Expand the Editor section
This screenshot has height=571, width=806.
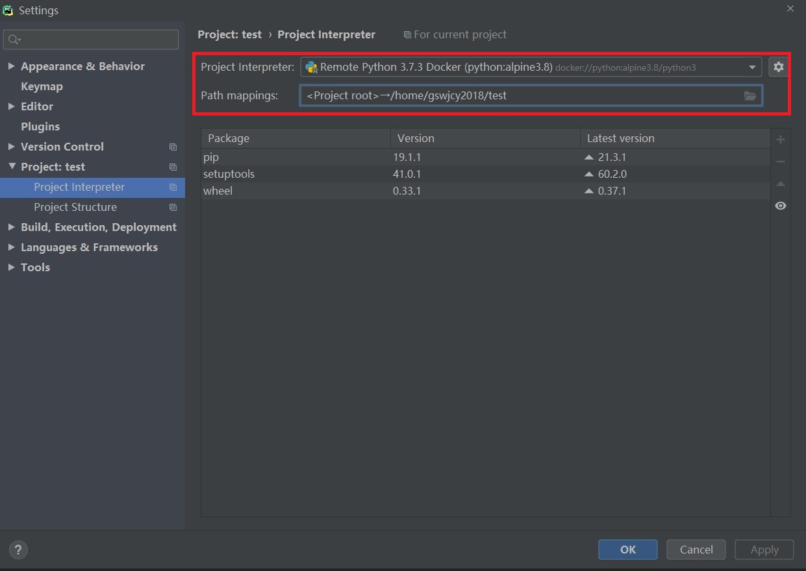[11, 106]
